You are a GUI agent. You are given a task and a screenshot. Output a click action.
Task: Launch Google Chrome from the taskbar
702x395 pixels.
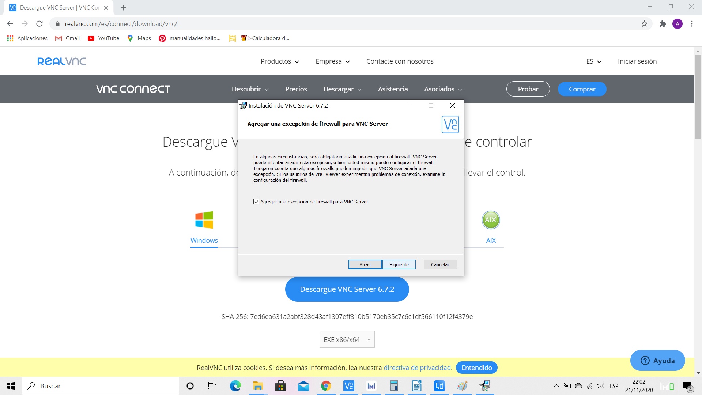click(x=326, y=386)
